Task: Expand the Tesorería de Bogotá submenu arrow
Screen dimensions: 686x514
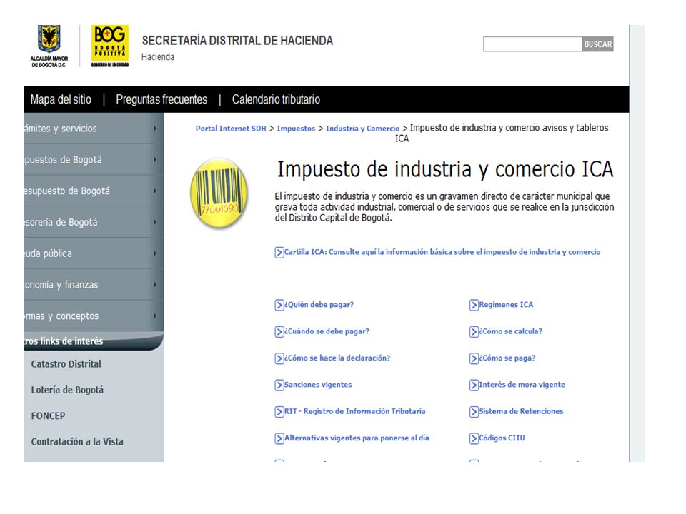Action: click(155, 222)
